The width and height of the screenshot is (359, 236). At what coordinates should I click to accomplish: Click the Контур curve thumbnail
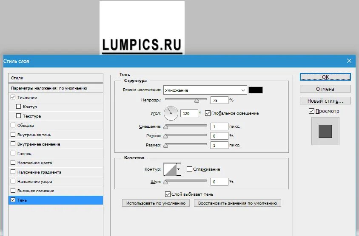pos(170,169)
